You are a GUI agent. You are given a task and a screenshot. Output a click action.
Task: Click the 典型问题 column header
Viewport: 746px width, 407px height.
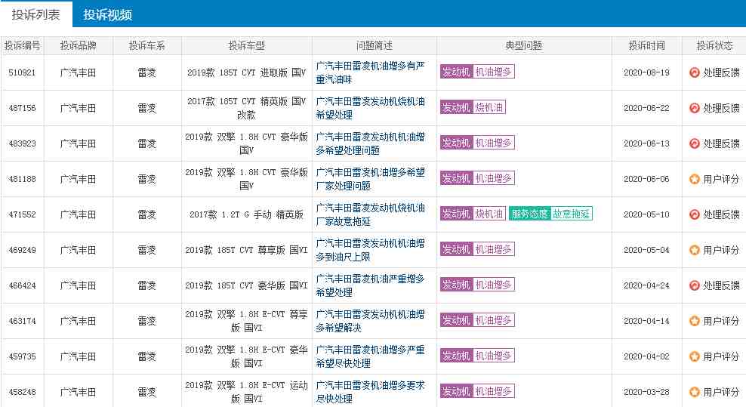pos(524,46)
